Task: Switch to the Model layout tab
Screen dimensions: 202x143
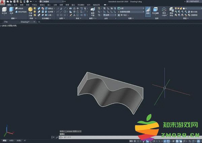Action: [x=5, y=140]
